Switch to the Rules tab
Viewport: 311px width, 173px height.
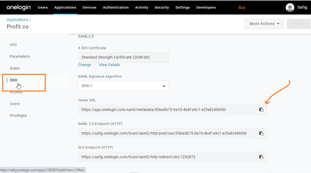[15, 68]
